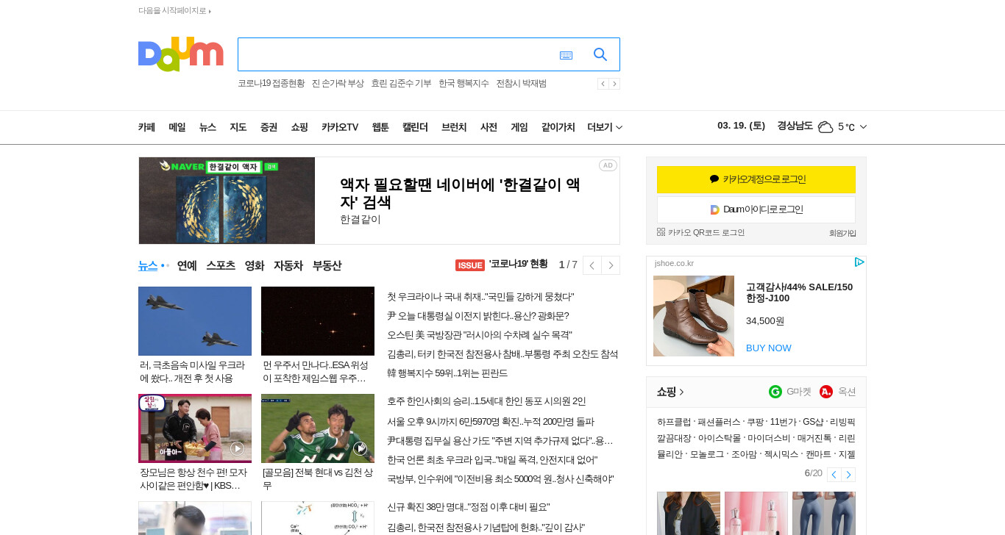Click the cloudy weather icon
1005x535 pixels.
825,127
